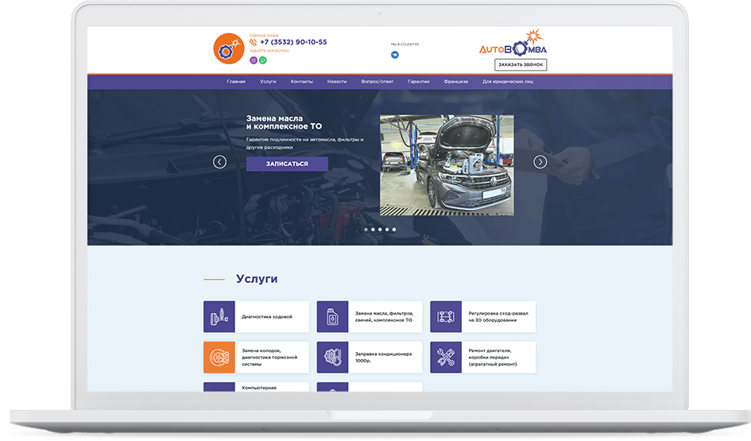This screenshot has width=751, height=441.
Task: Click the Заправка кондиционера snowflake icon
Action: tap(332, 358)
